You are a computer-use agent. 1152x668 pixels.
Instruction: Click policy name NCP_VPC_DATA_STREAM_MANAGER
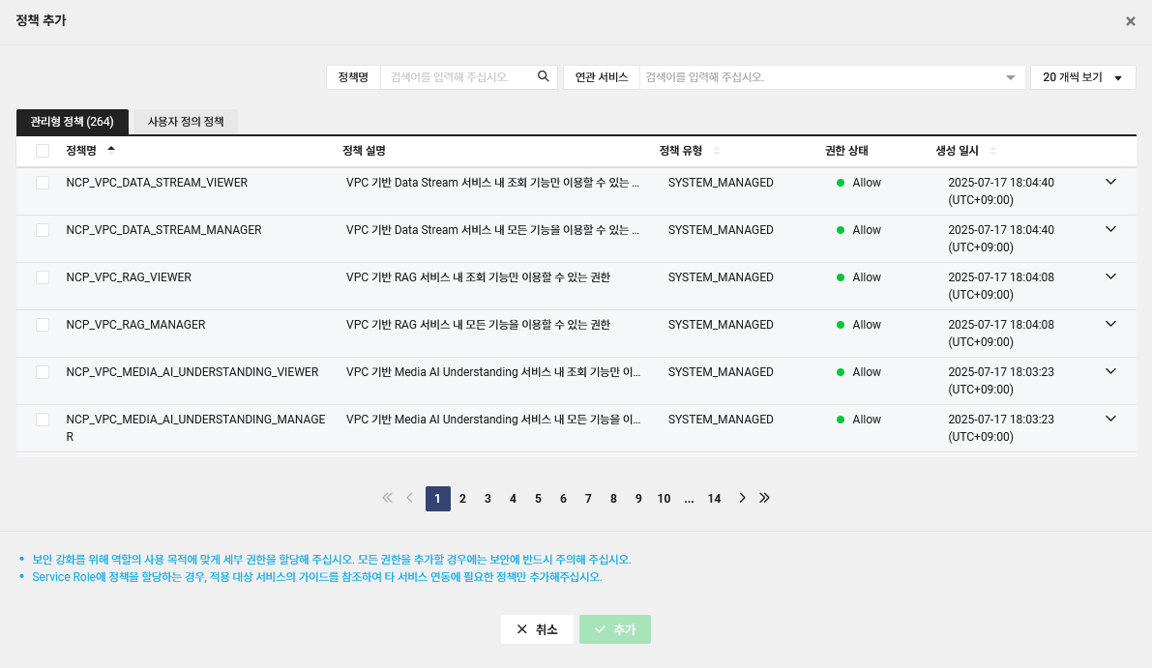(x=163, y=230)
